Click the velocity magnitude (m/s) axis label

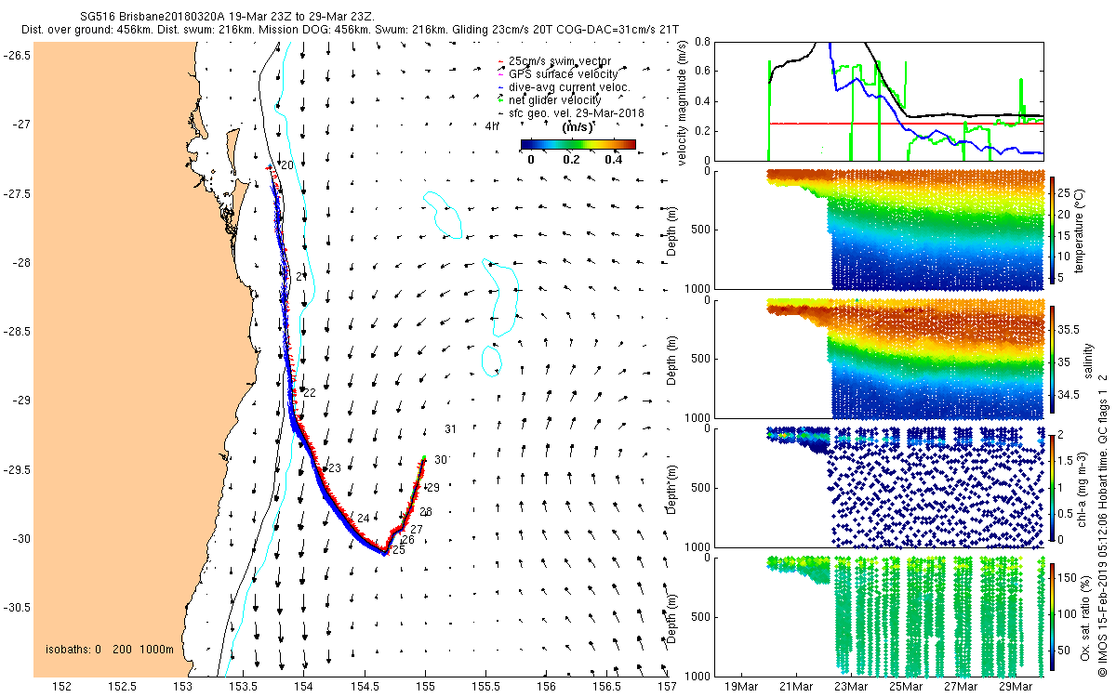tap(683, 103)
